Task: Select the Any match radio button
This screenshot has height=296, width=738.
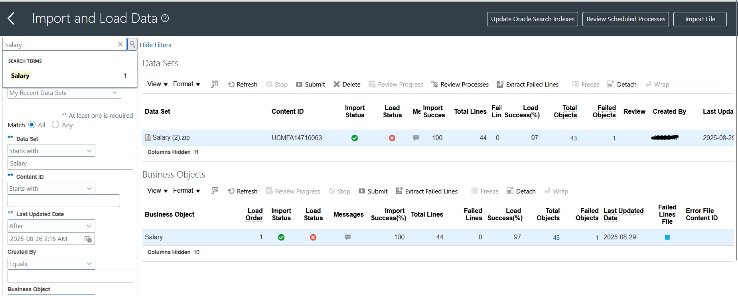Action: [55, 125]
